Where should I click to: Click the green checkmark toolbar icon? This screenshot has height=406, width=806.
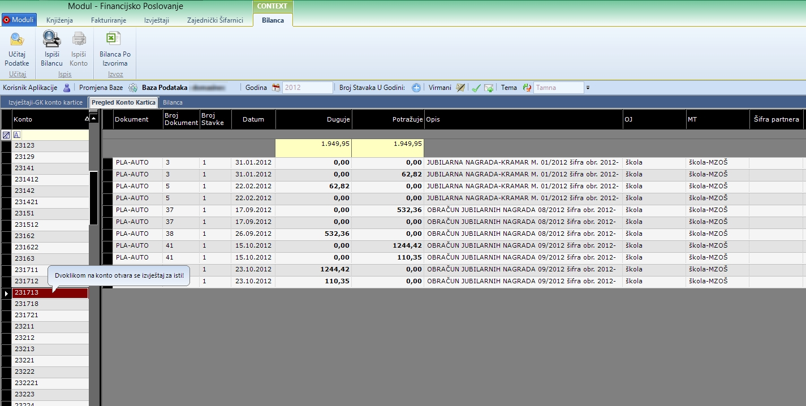click(476, 88)
